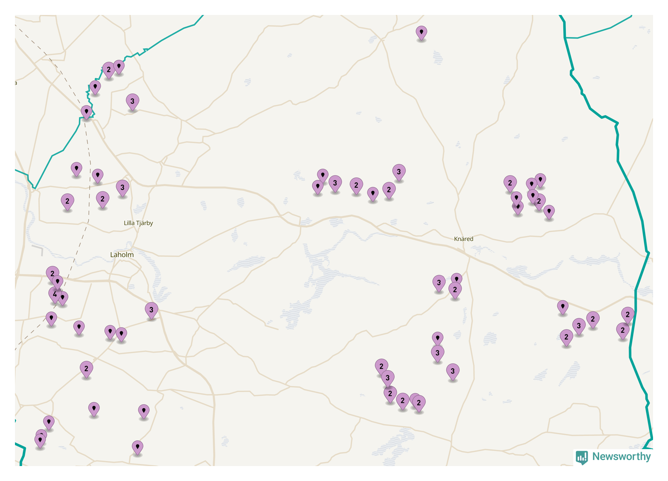Open the isolated 2-cluster marker southwest of Laholm

pyautogui.click(x=86, y=369)
